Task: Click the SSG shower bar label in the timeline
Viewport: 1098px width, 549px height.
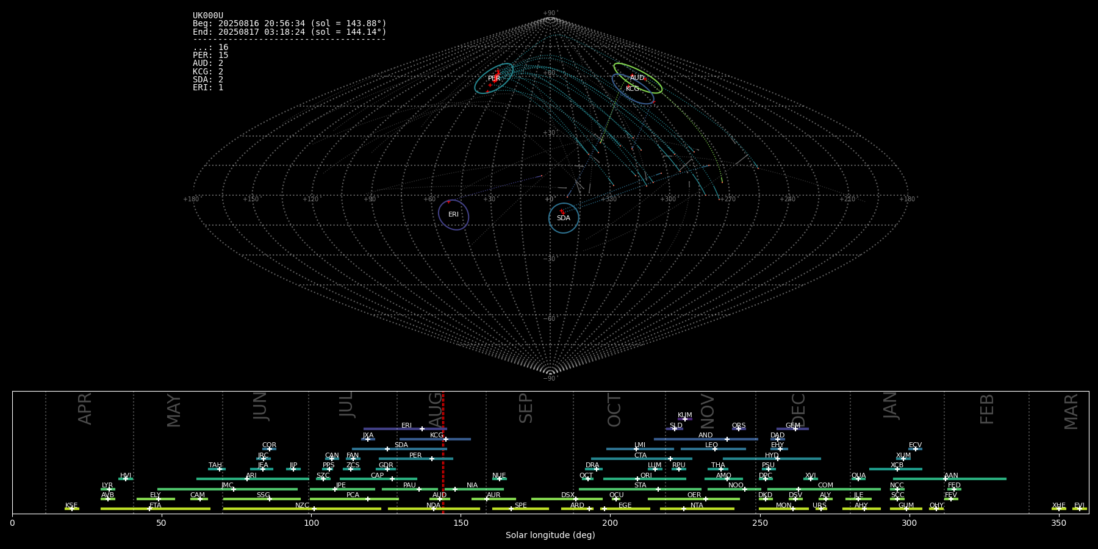Action: click(x=264, y=495)
